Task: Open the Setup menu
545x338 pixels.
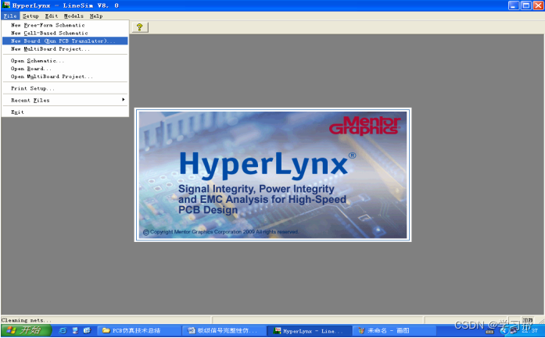Action: [30, 16]
